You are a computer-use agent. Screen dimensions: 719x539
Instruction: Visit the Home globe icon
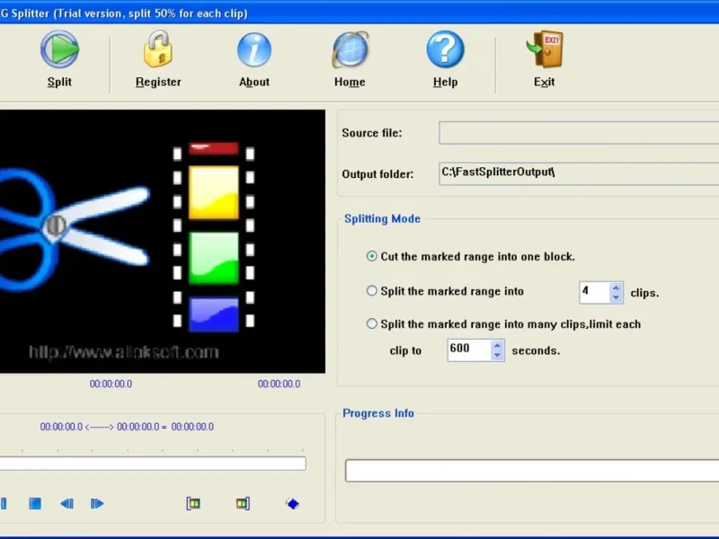tap(350, 49)
